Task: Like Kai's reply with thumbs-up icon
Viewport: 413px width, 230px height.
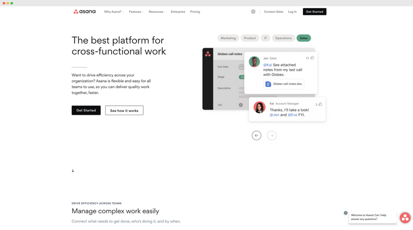Action: pos(321,104)
